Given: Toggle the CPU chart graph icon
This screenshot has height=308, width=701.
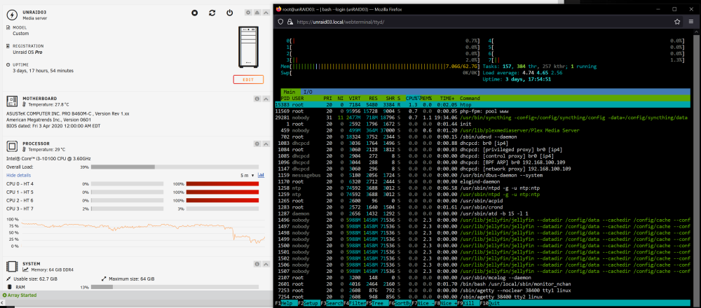Looking at the screenshot, I should click(261, 176).
